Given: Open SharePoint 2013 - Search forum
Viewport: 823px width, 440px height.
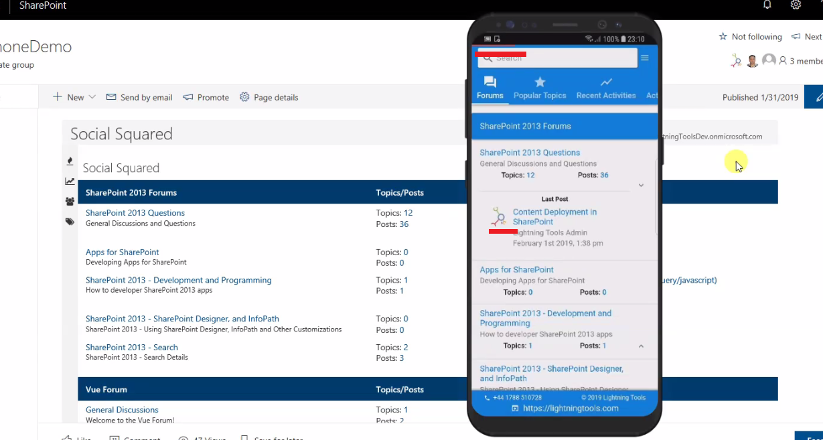Looking at the screenshot, I should pyautogui.click(x=132, y=347).
